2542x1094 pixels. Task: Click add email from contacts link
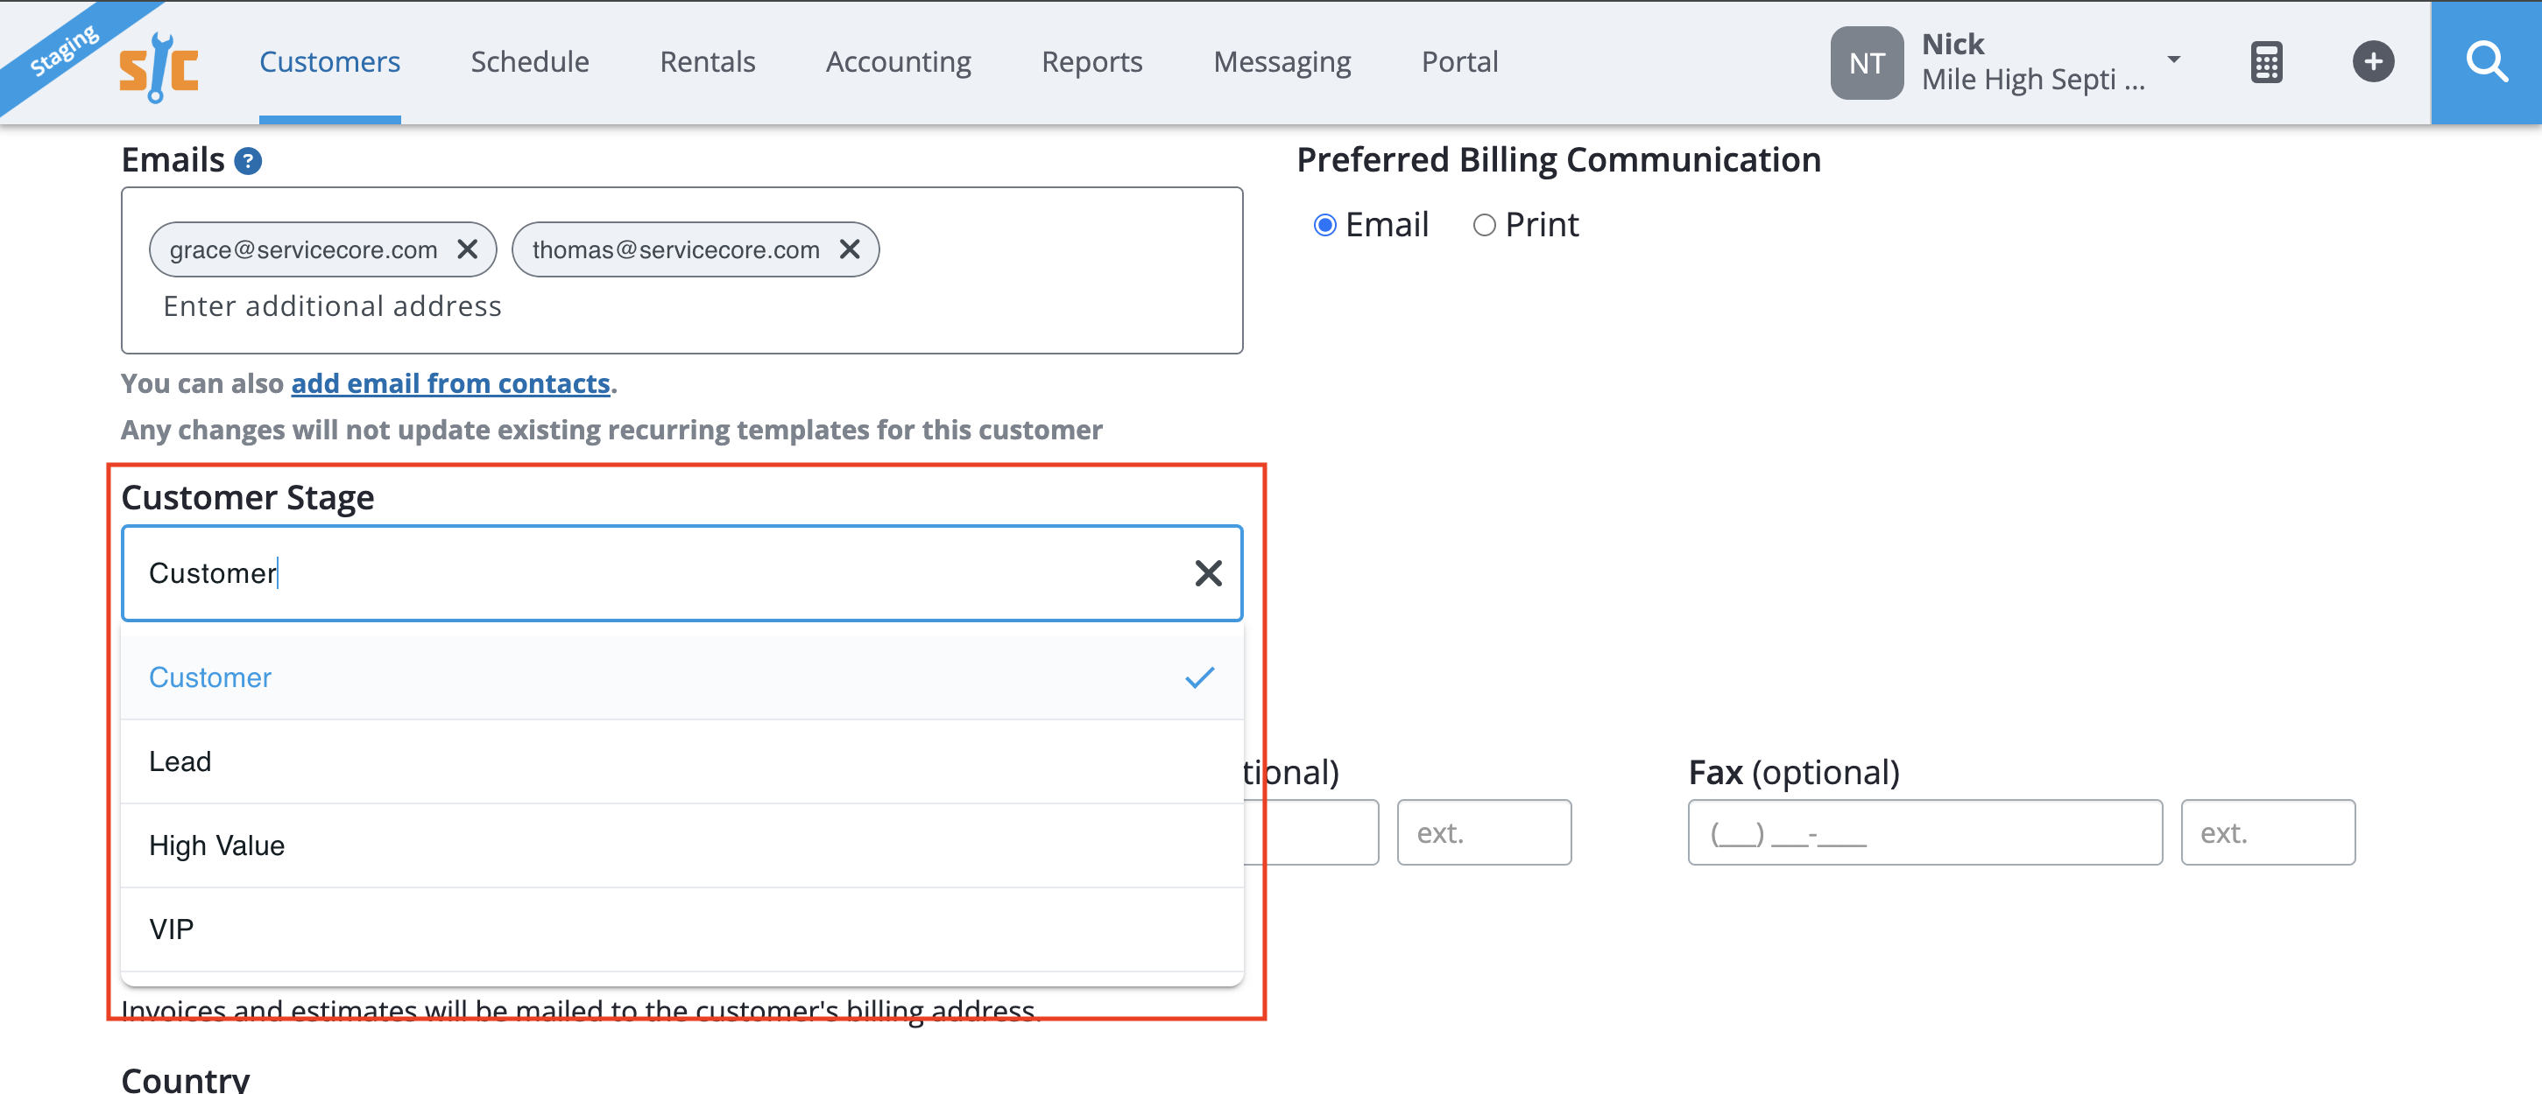pyautogui.click(x=450, y=383)
